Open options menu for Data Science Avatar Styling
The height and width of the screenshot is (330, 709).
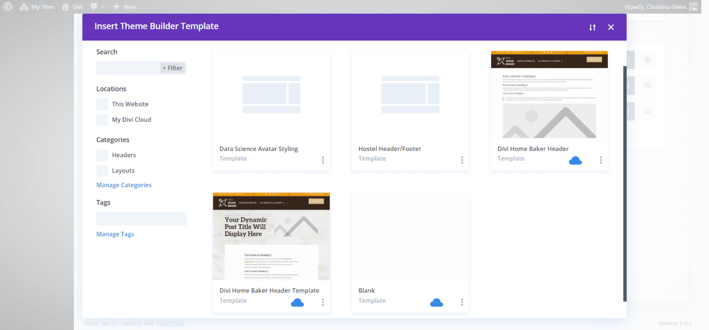(323, 160)
